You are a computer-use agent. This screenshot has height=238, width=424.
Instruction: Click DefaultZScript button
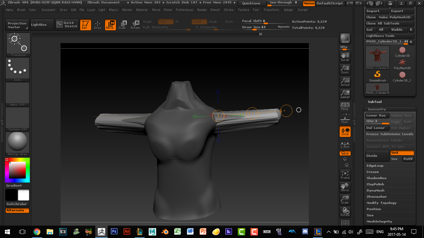pos(330,3)
